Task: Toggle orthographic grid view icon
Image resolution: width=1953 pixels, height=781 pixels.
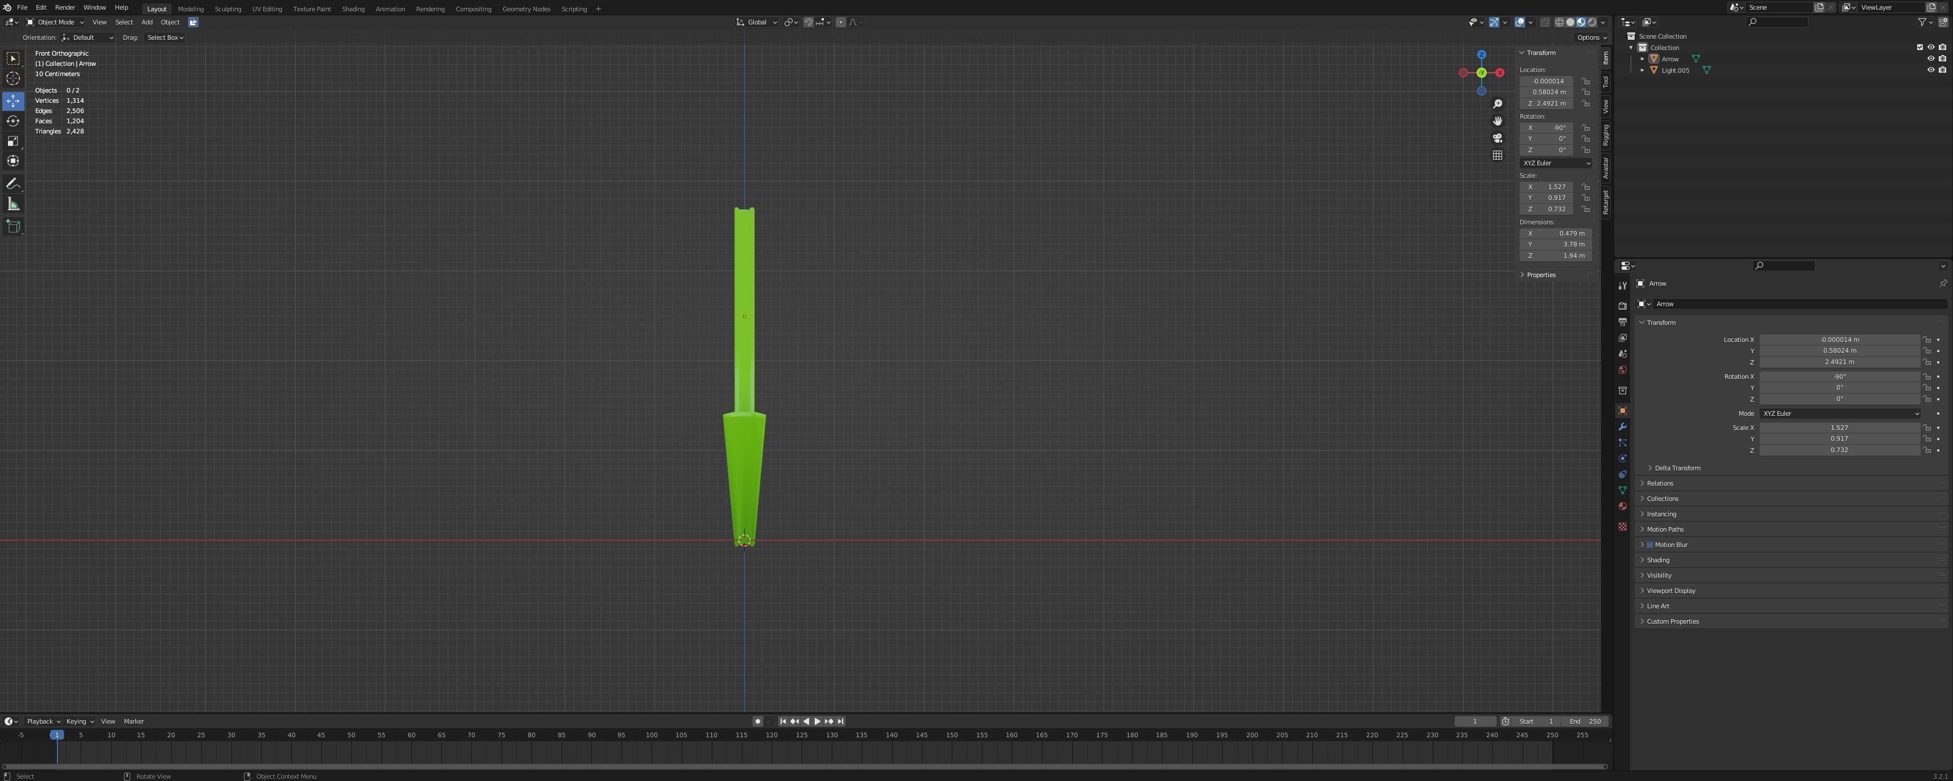Action: [1498, 155]
